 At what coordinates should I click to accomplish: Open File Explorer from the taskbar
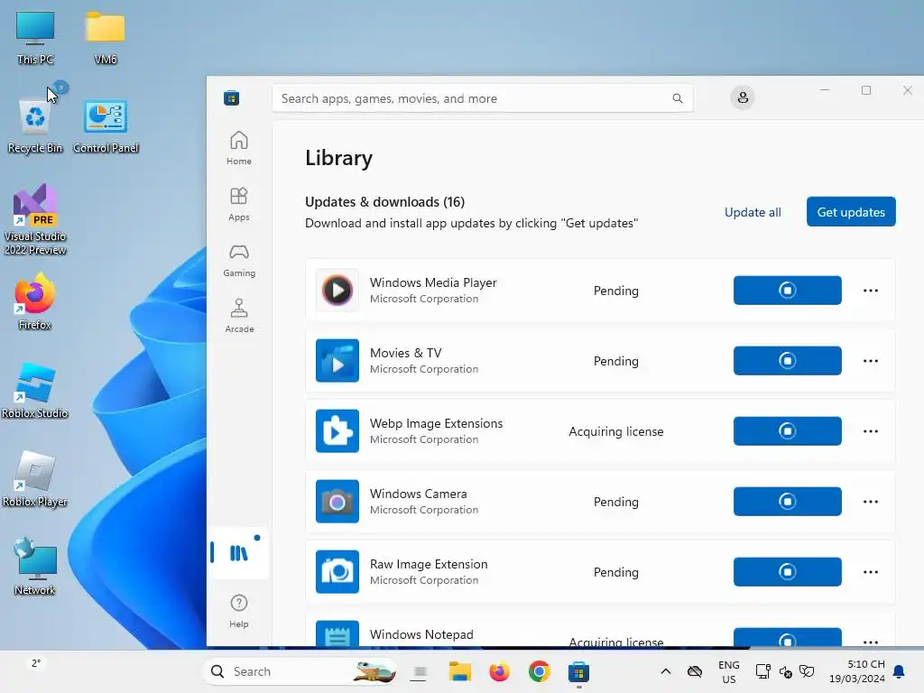(459, 671)
